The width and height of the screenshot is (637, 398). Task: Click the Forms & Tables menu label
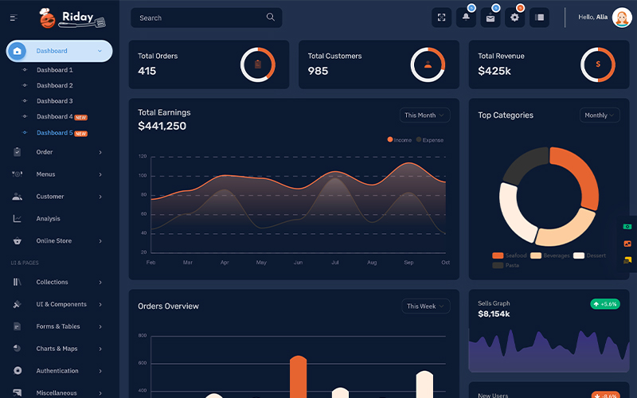click(x=58, y=326)
